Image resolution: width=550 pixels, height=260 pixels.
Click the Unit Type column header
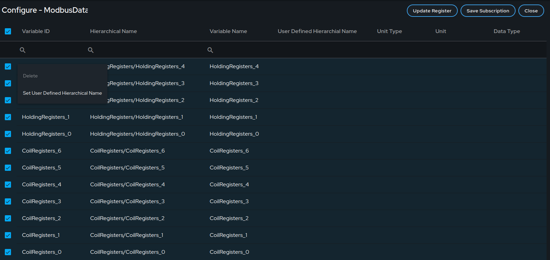(389, 31)
